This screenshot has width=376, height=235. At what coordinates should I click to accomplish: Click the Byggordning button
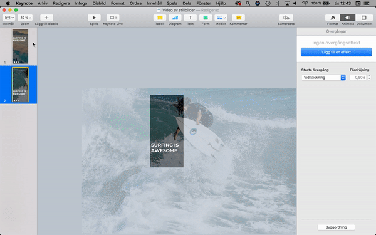click(x=336, y=227)
